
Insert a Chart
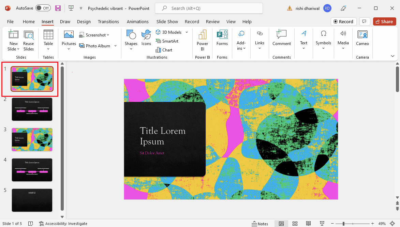click(164, 50)
